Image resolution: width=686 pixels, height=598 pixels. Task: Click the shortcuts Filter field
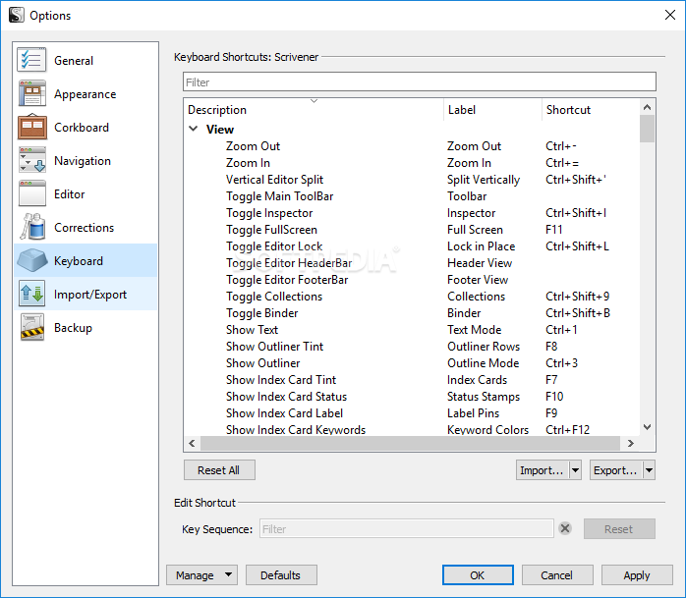pyautogui.click(x=419, y=82)
